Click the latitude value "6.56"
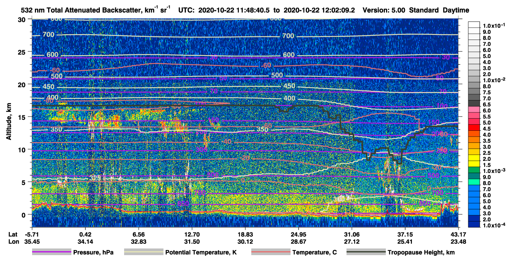This screenshot has height=261, width=509. pyautogui.click(x=139, y=234)
